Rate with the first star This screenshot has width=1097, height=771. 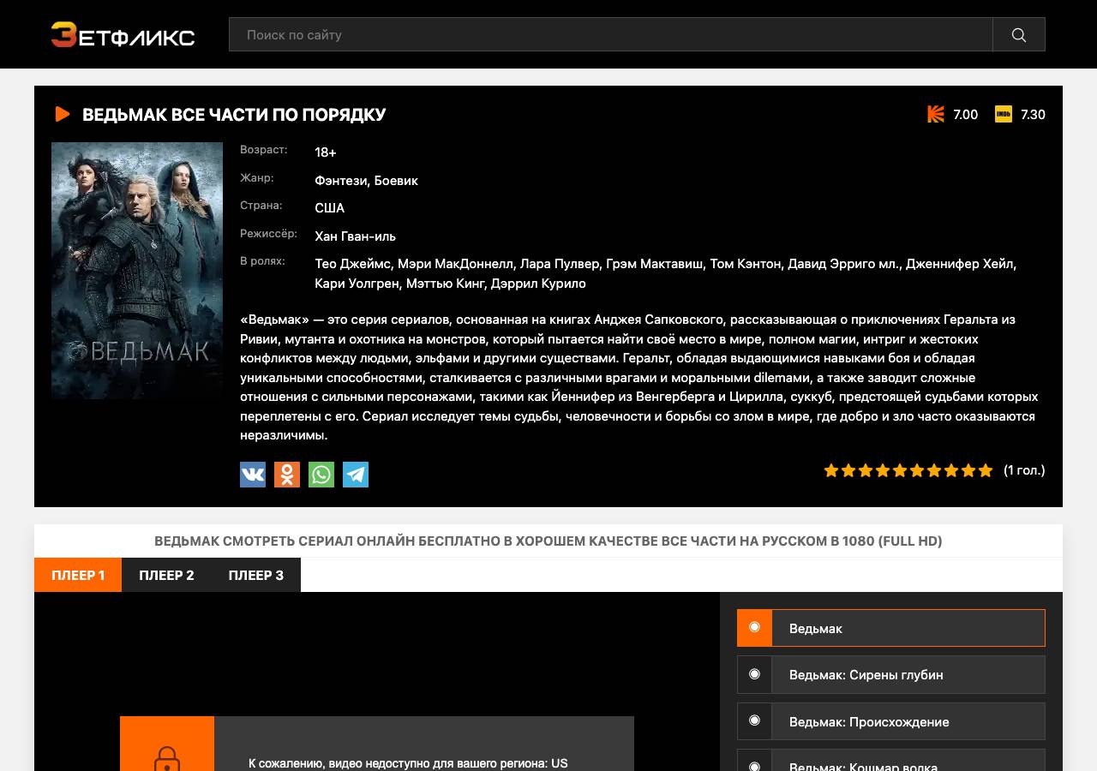[x=831, y=470]
